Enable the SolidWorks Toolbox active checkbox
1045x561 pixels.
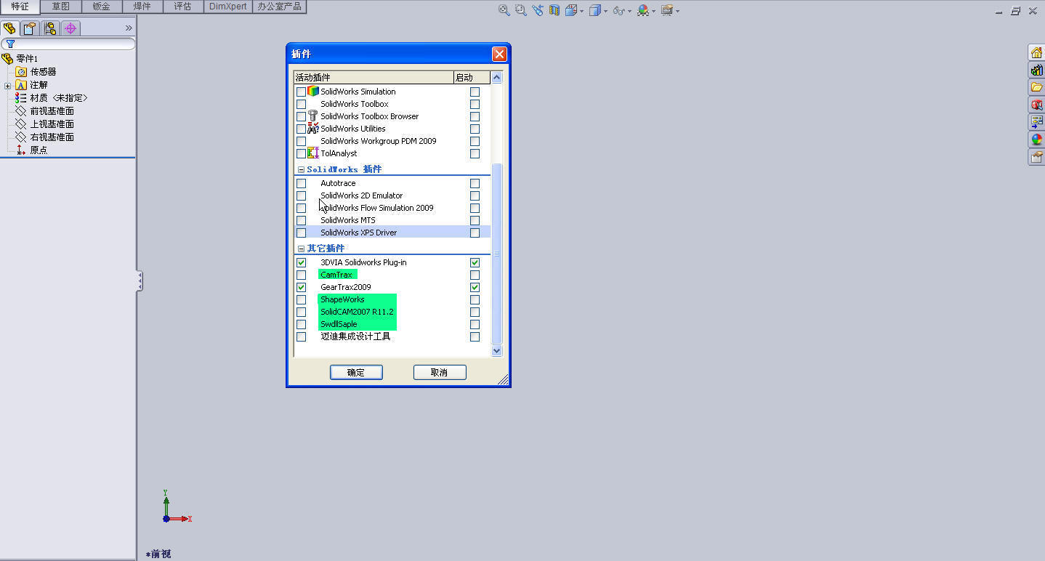tap(301, 104)
